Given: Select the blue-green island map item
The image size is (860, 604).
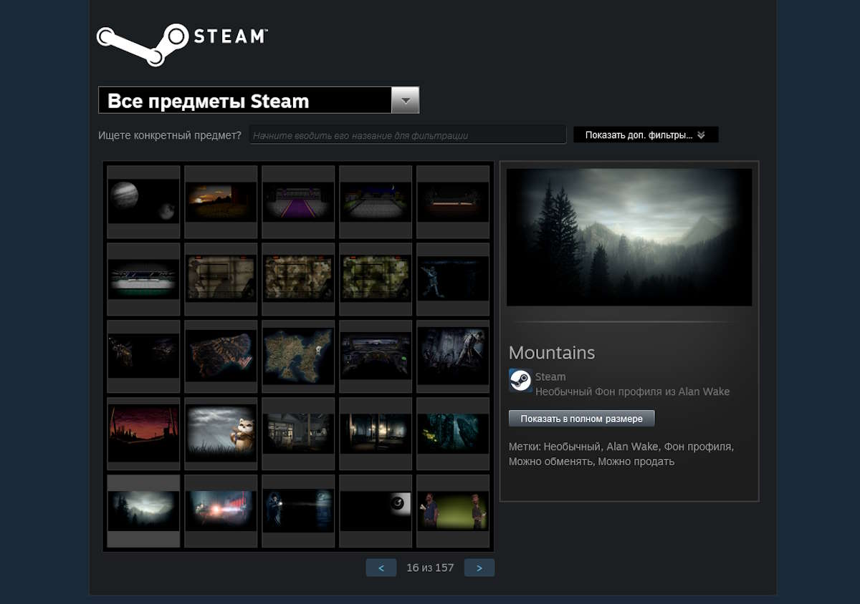Looking at the screenshot, I should click(x=298, y=356).
